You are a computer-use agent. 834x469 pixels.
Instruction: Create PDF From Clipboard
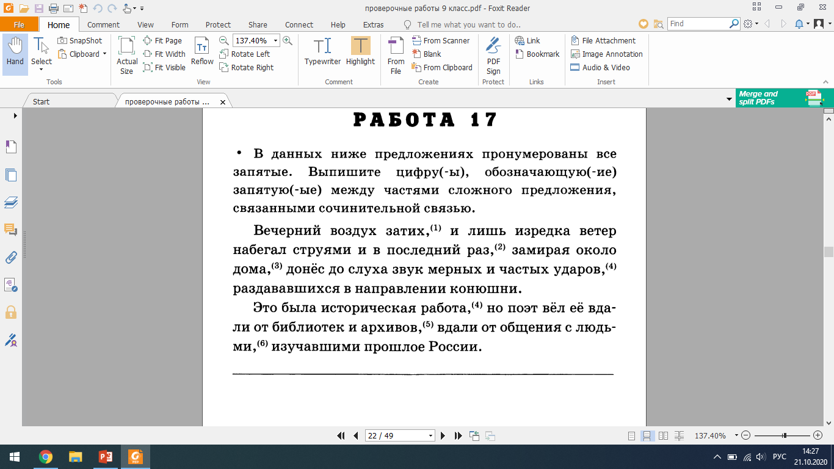point(442,67)
